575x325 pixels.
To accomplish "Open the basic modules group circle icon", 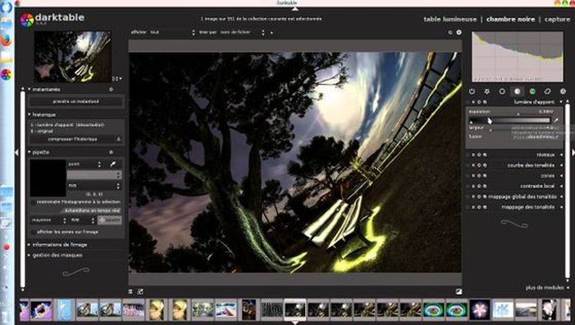I will click(x=502, y=91).
